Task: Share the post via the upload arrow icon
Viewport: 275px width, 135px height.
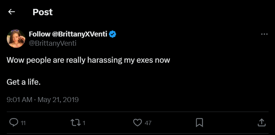Action: (x=261, y=123)
